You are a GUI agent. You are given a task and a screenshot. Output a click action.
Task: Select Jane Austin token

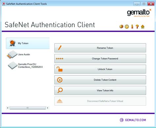[x=24, y=54]
